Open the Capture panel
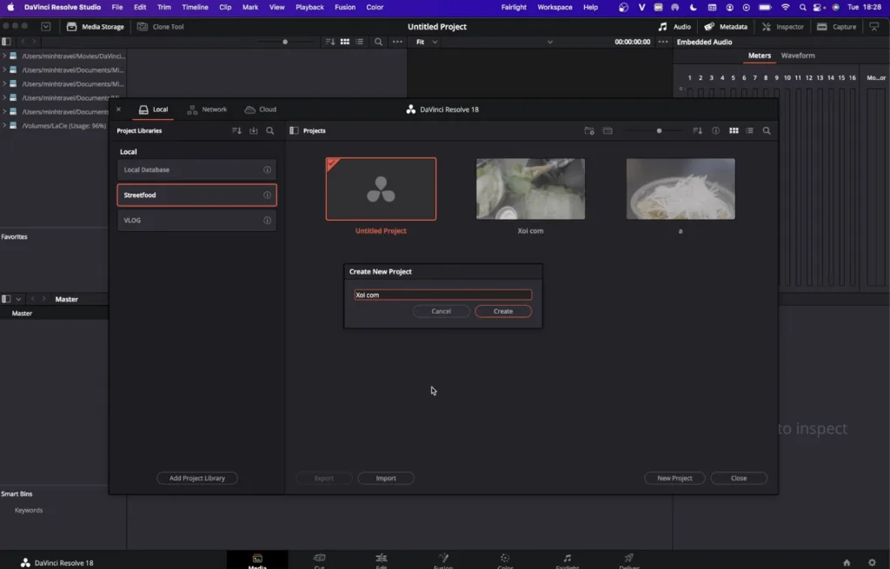The width and height of the screenshot is (890, 569). click(836, 27)
